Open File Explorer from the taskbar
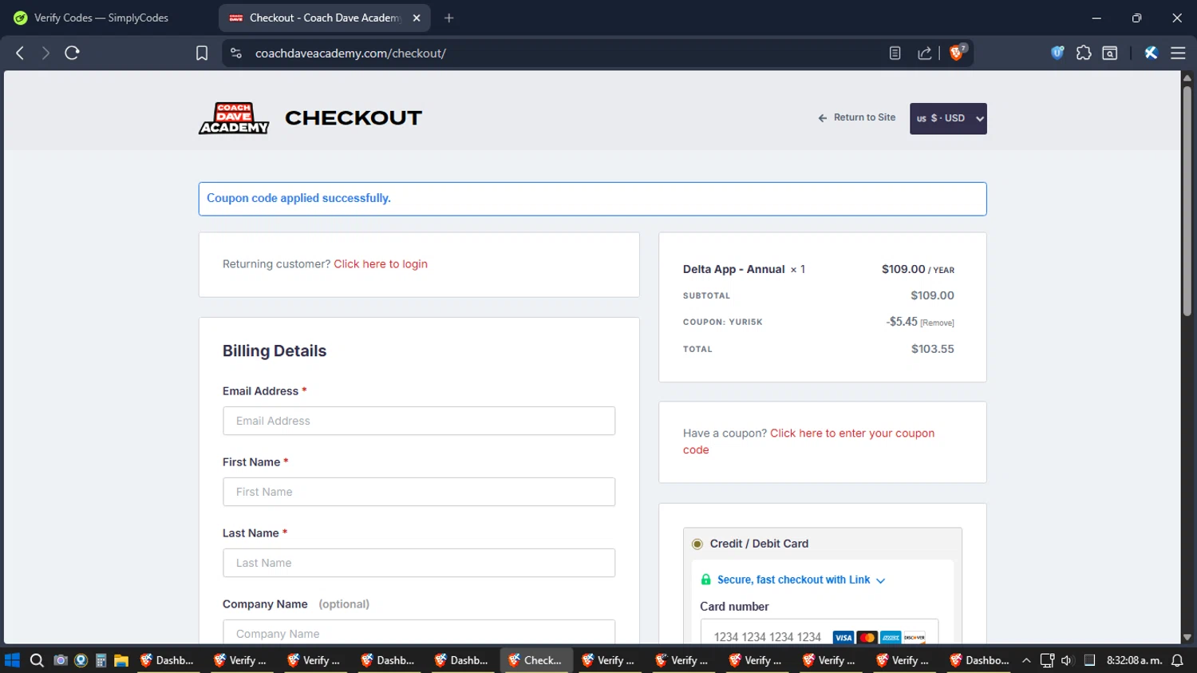This screenshot has height=673, width=1197. pyautogui.click(x=121, y=660)
